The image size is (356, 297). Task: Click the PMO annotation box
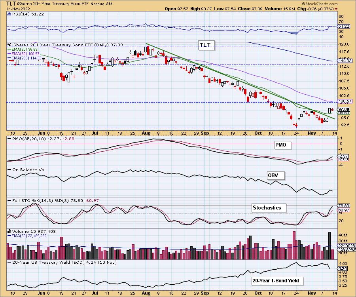tap(282, 145)
